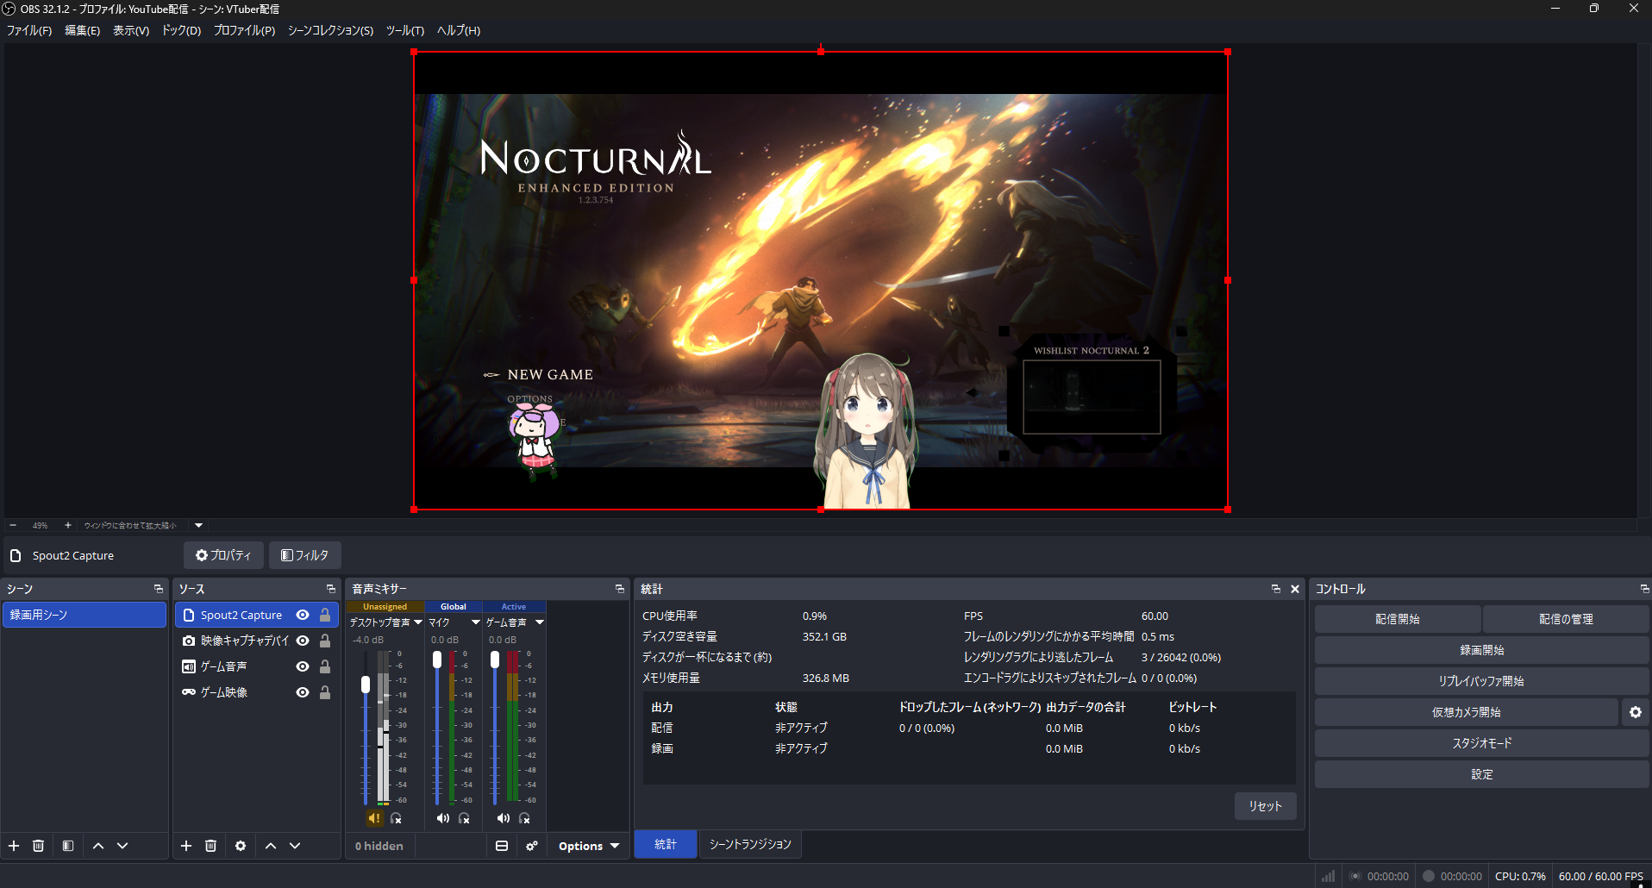Mute the マイク channel speaker icon
The height and width of the screenshot is (888, 1652).
pos(443,818)
